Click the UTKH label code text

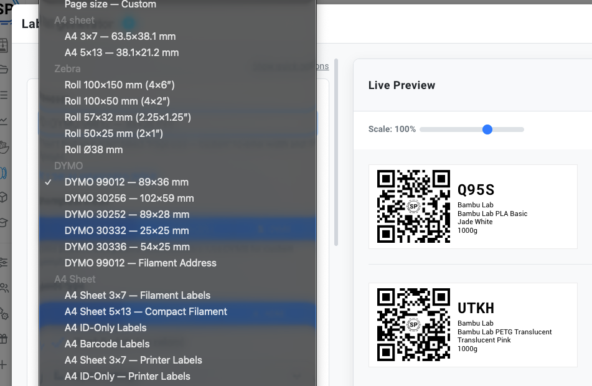tap(476, 308)
